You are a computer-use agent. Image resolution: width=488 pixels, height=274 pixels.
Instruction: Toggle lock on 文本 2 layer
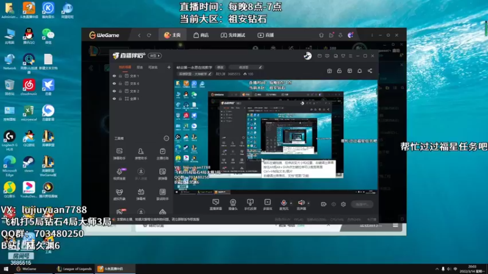[120, 91]
